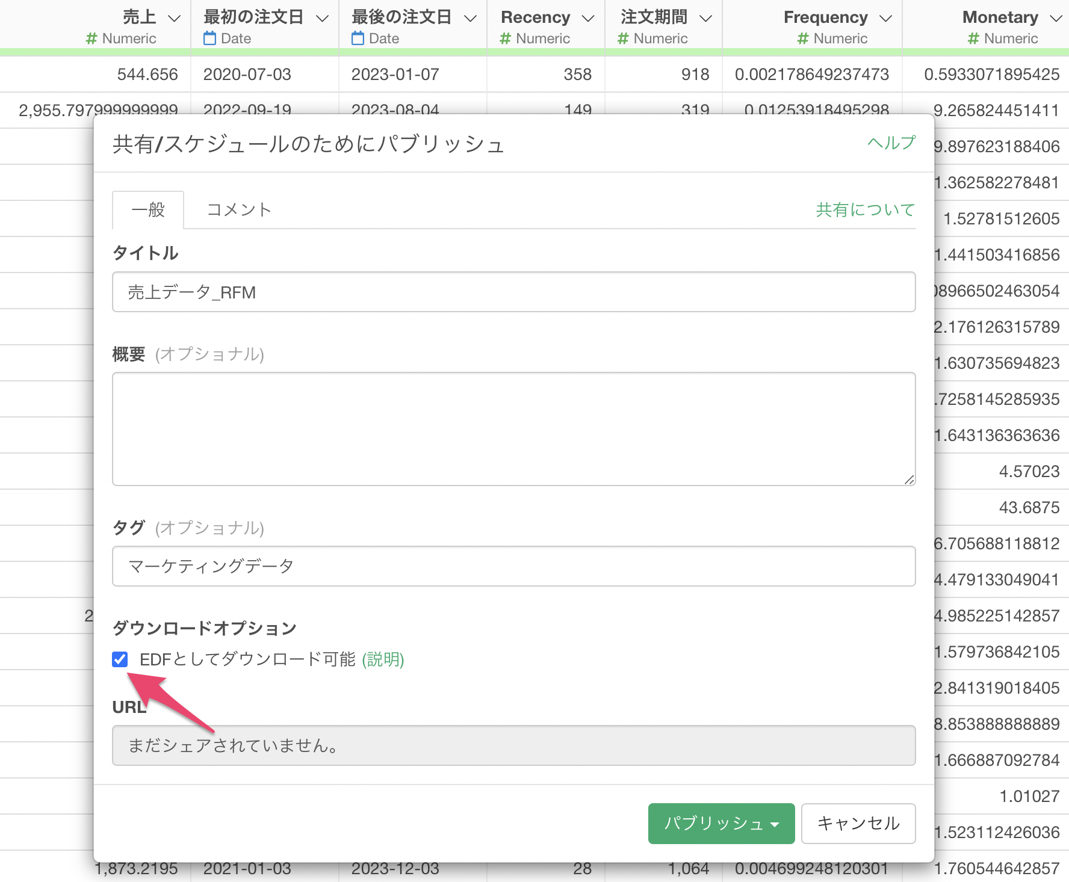The width and height of the screenshot is (1069, 882).
Task: Open the ヘルプ link
Action: tap(891, 143)
